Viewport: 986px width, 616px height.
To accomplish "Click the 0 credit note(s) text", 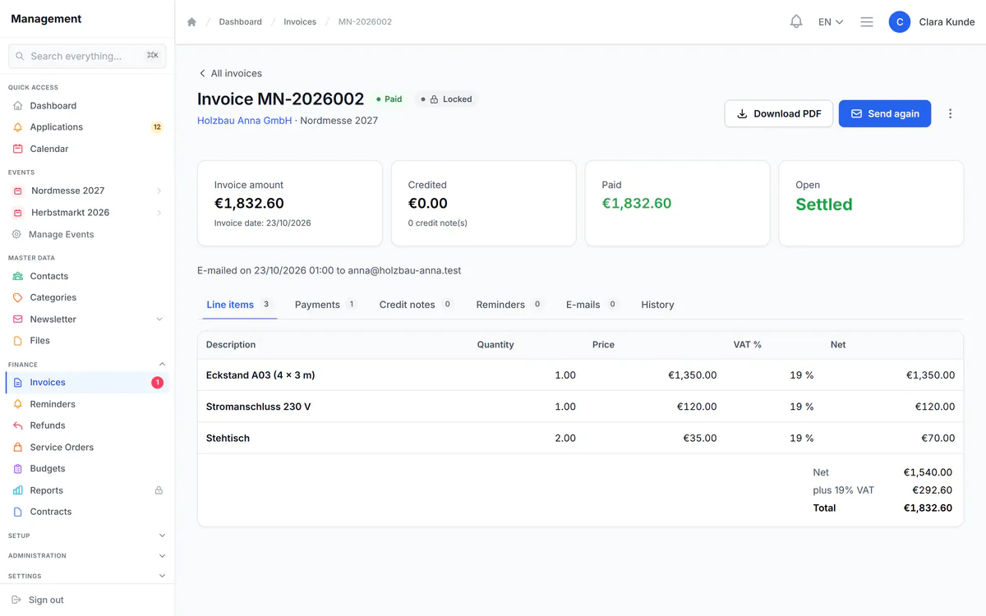I will pyautogui.click(x=438, y=223).
